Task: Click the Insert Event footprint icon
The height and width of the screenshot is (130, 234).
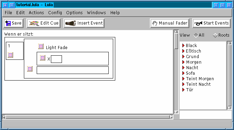Action: [x=71, y=23]
